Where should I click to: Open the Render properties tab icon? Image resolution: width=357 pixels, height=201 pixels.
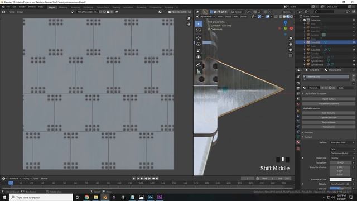coord(298,83)
